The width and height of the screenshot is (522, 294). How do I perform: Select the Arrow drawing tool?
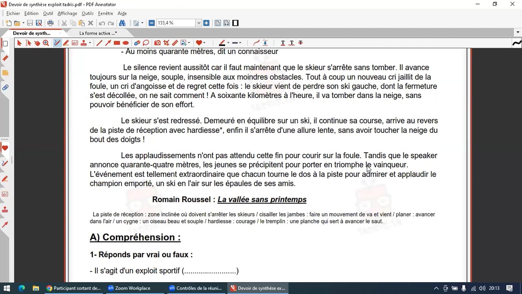tap(108, 43)
